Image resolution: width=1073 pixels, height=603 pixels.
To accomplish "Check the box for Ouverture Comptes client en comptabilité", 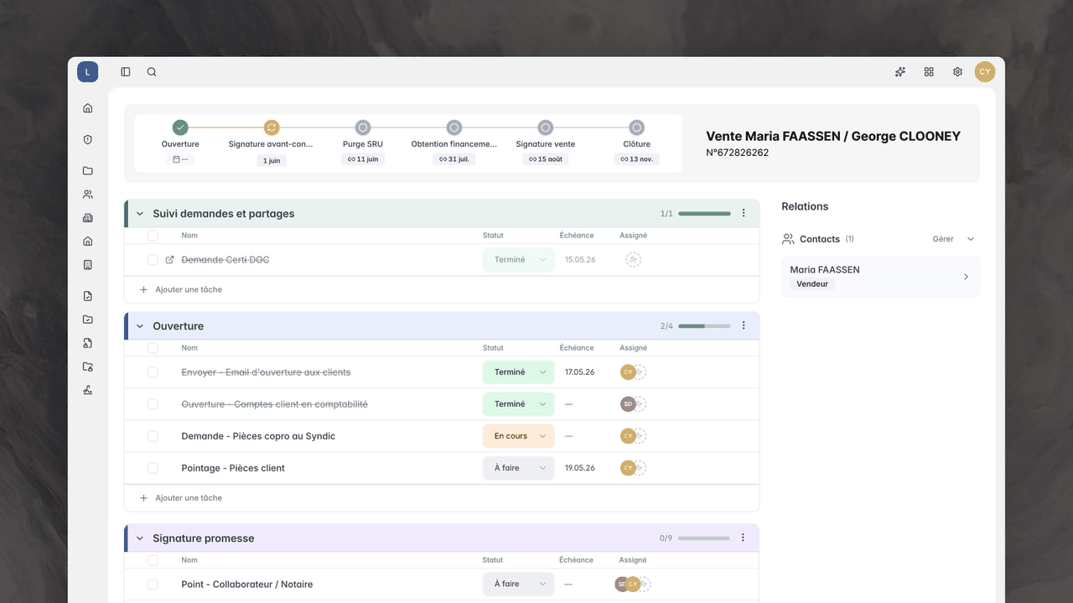I will (x=153, y=404).
